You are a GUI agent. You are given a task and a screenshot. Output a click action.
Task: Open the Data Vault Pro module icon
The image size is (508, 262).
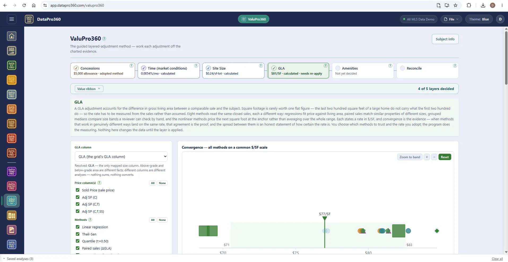[12, 245]
